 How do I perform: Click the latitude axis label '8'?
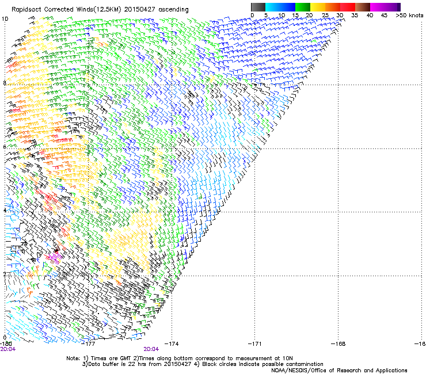[5, 83]
